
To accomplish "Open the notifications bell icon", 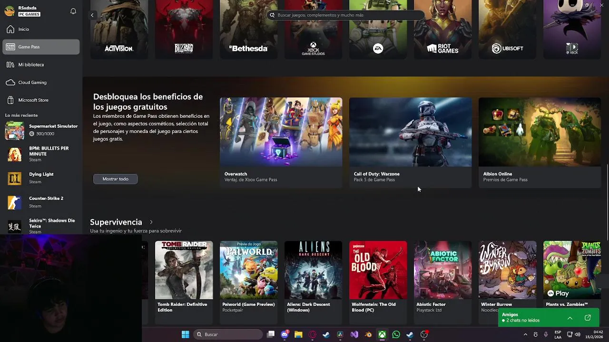I will 73,11.
